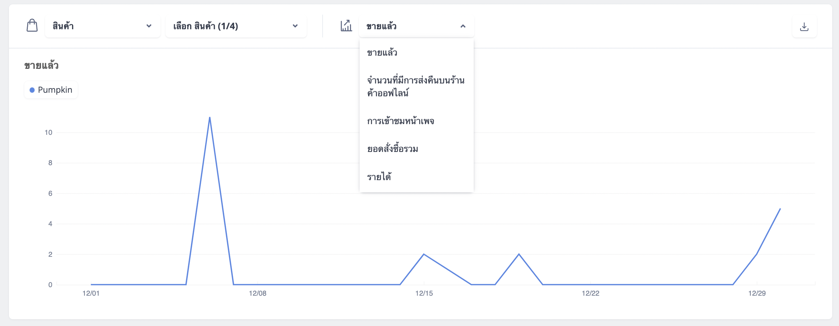
Task: Toggle the Pumpkin legend series
Action: tap(51, 90)
